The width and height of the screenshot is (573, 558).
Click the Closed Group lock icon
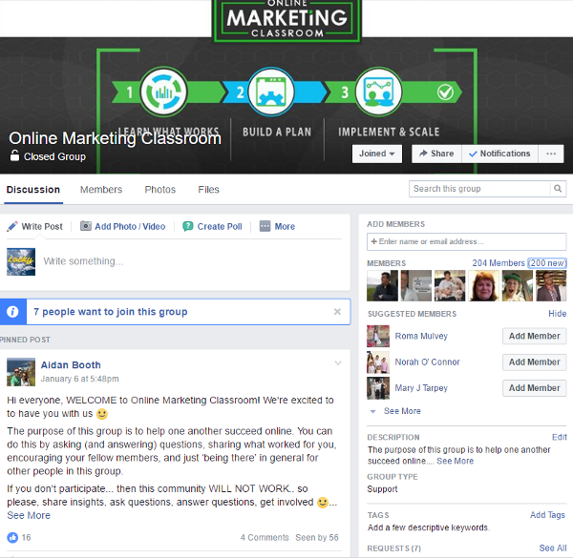coord(14,155)
